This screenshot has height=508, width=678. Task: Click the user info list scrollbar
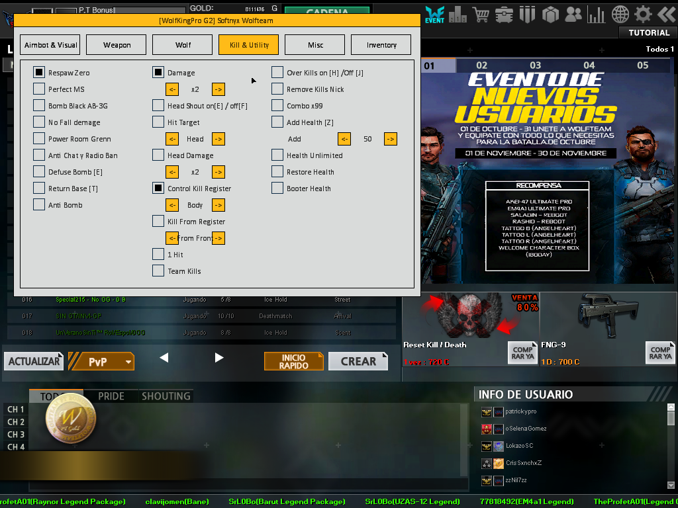670,419
